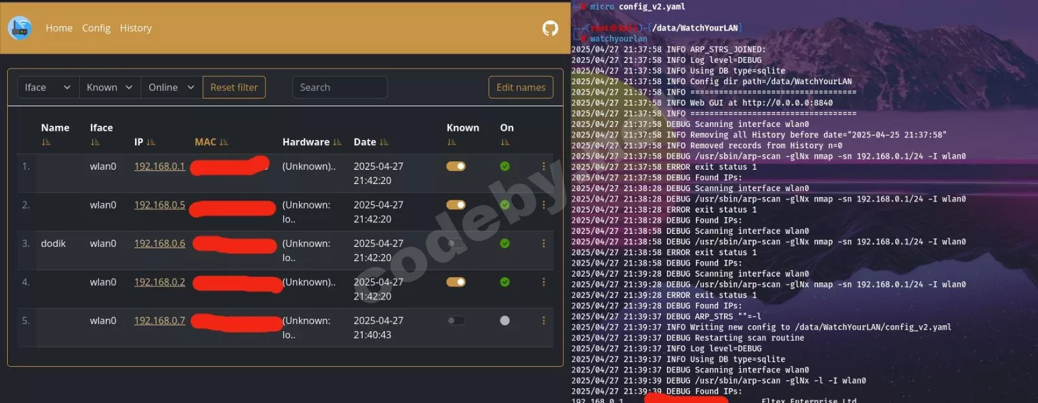Sort by Hardware column icon
This screenshot has width=1038, height=403.
pos(337,142)
